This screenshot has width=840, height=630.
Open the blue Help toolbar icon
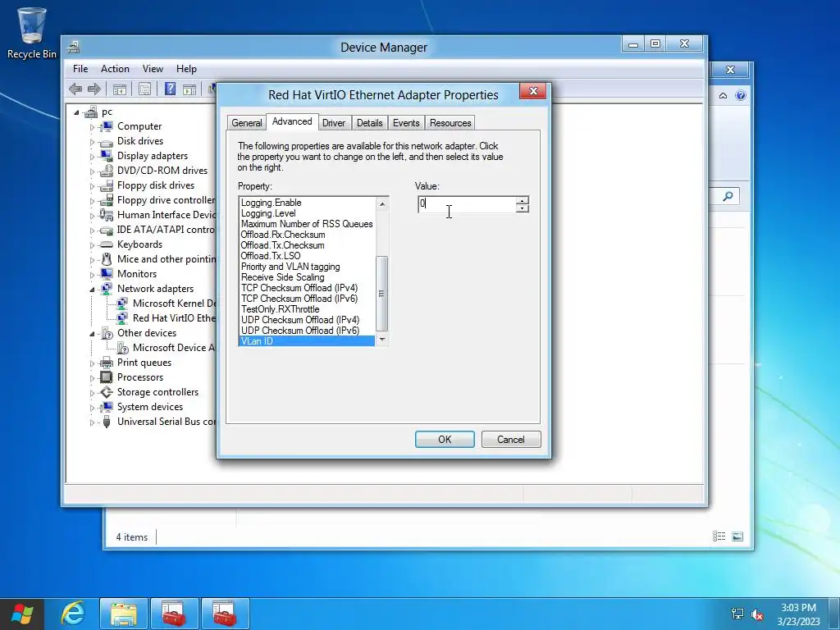170,89
